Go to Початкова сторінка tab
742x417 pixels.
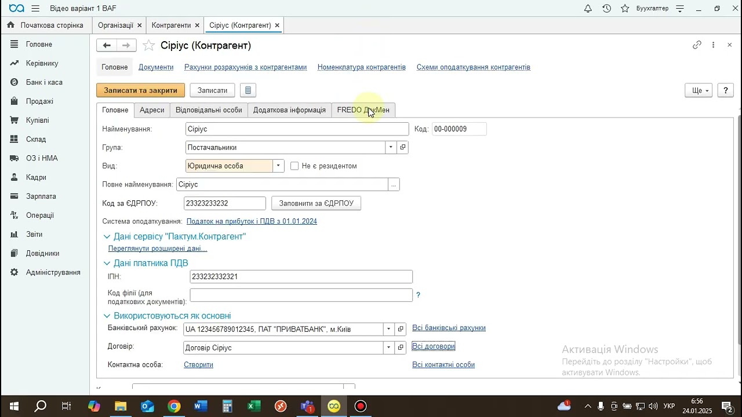tap(46, 25)
